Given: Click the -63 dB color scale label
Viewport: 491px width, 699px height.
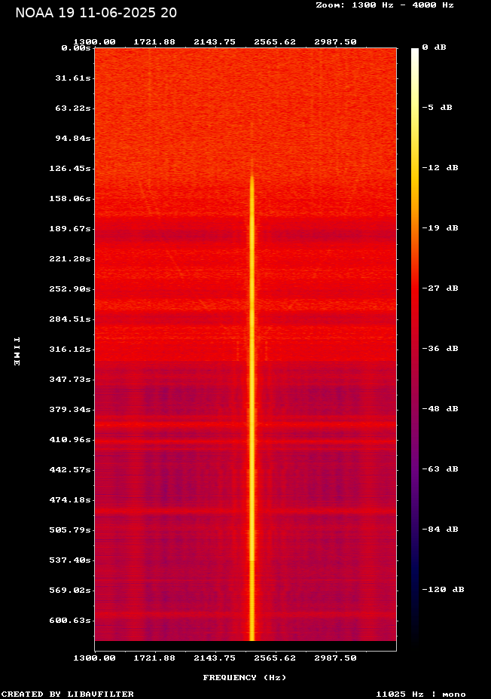Looking at the screenshot, I should pos(441,469).
